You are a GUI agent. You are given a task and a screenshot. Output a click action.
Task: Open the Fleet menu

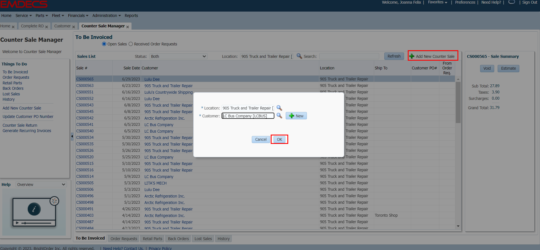[x=58, y=16]
